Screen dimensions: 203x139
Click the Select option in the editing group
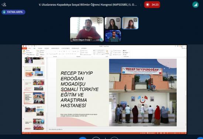coord(124,54)
